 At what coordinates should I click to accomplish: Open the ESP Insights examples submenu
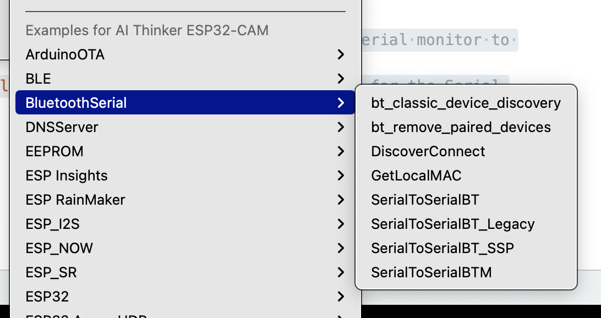pyautogui.click(x=67, y=176)
